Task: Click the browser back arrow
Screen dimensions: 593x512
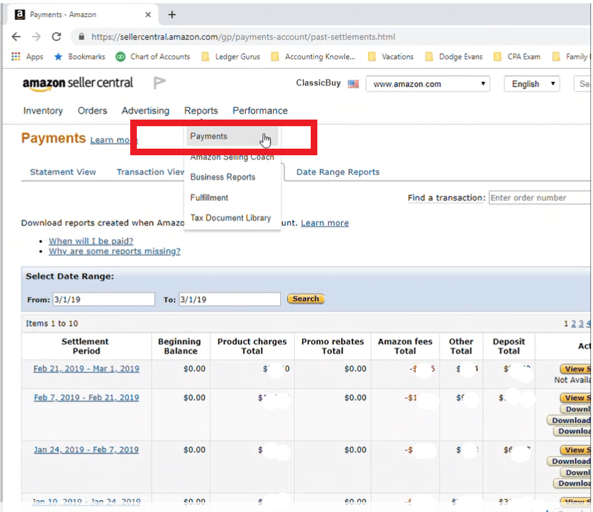Action: click(x=17, y=36)
